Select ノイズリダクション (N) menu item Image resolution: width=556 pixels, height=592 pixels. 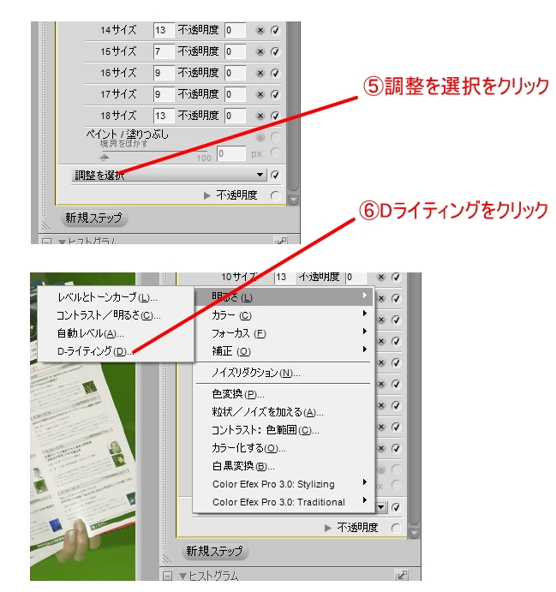284,373
